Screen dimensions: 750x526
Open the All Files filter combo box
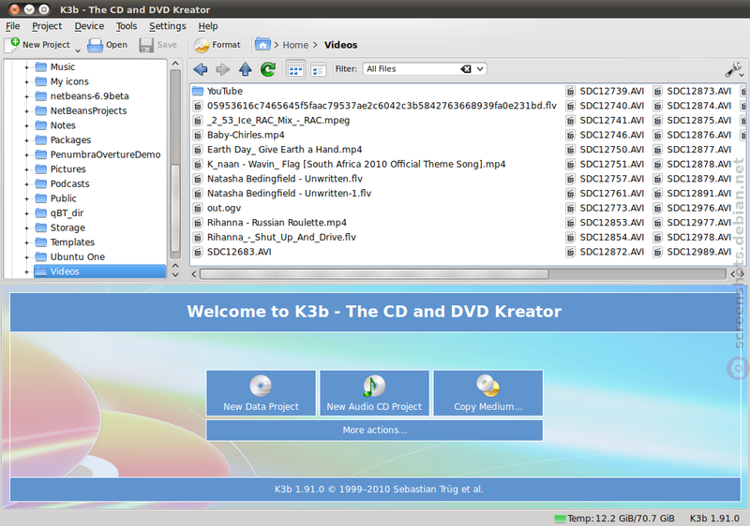(425, 68)
